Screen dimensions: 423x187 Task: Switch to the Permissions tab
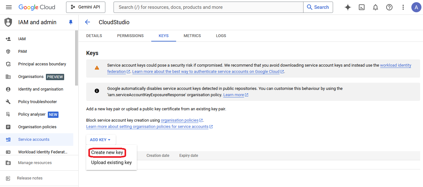click(130, 36)
